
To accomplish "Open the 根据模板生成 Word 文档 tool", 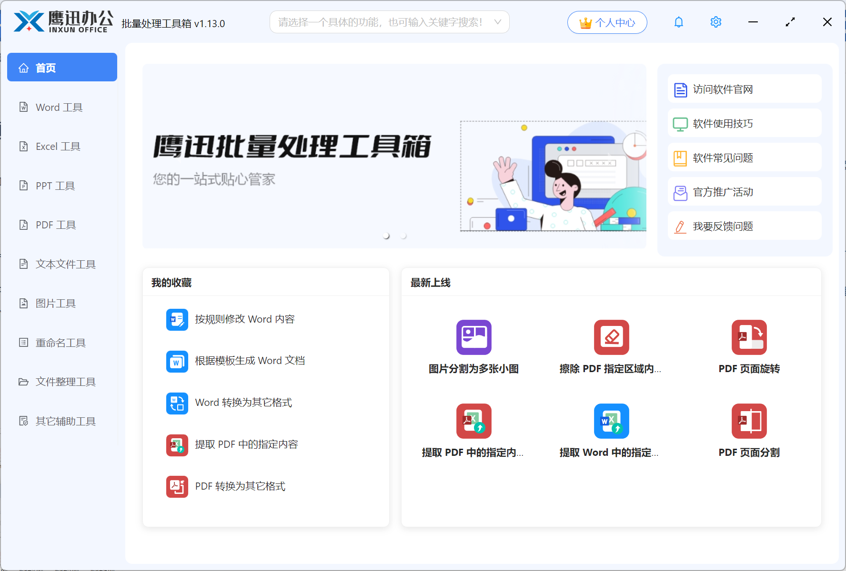I will [x=250, y=361].
